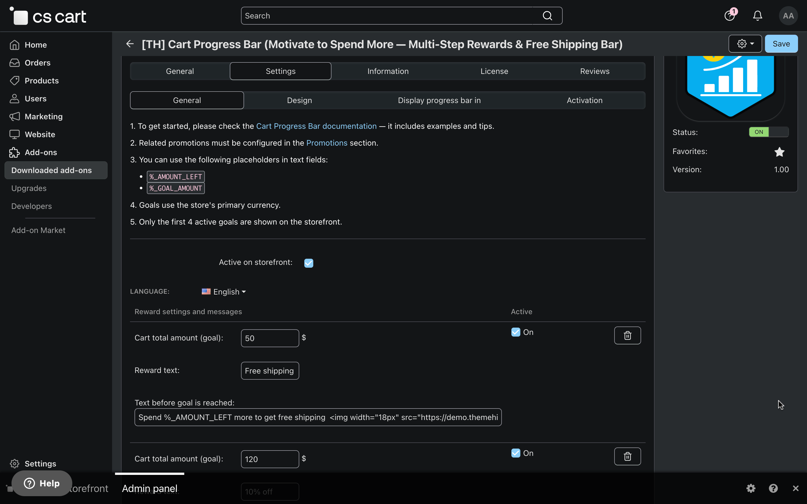Screen dimensions: 807x504
Task: Click the search magnifier icon
Action: pyautogui.click(x=547, y=16)
